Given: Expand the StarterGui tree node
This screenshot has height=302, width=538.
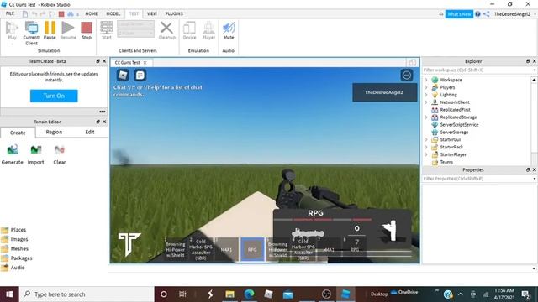Looking at the screenshot, I should 426,140.
